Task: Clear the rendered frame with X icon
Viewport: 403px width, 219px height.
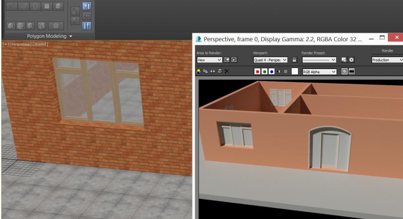Action: click(x=227, y=71)
